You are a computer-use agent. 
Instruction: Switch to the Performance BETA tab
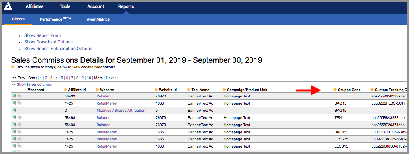(55, 19)
